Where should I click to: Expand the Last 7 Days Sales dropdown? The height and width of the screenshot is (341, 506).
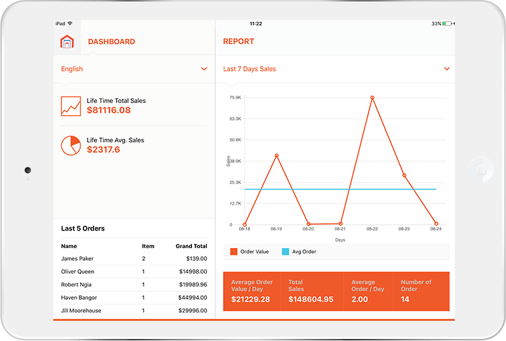pos(336,69)
